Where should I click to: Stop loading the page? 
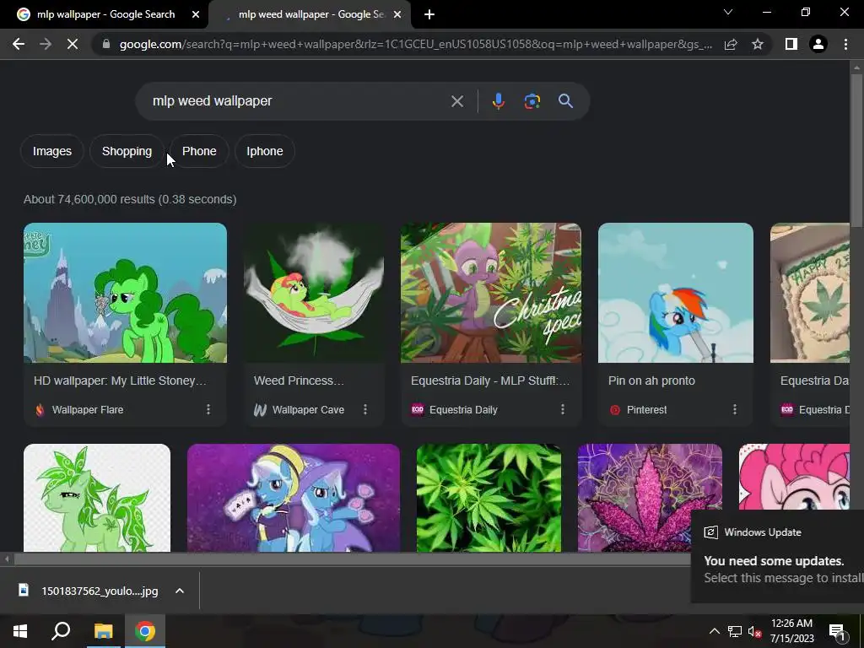73,44
